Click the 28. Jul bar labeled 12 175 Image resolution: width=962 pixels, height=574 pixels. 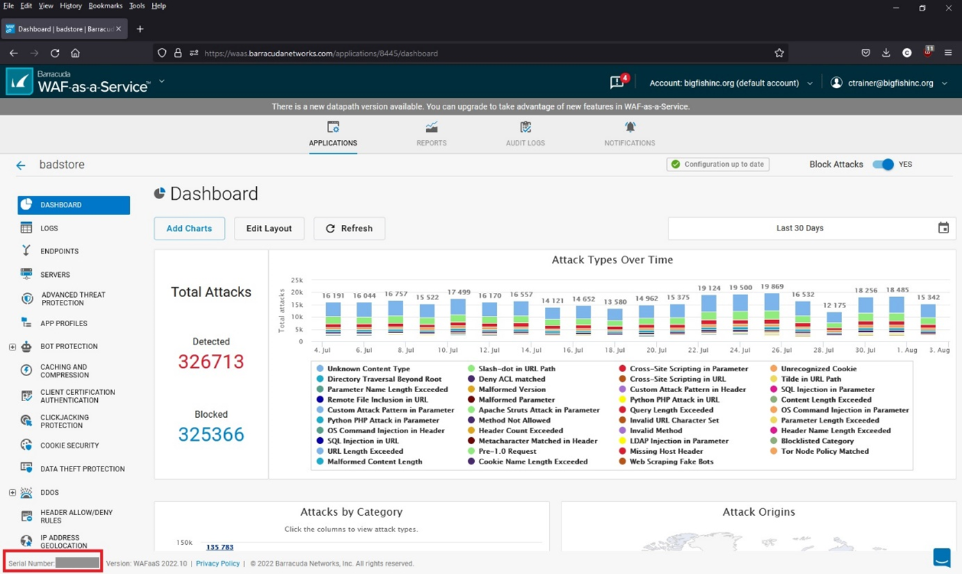click(834, 323)
